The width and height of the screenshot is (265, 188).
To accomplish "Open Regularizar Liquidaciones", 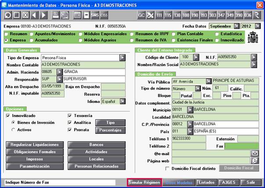I will [x=35, y=145].
